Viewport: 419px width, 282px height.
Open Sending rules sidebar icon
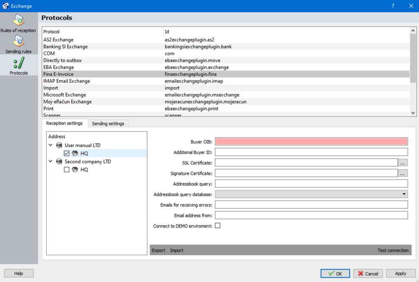[18, 41]
